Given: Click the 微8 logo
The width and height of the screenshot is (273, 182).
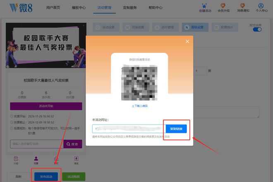Looking at the screenshot, I should coord(21,8).
